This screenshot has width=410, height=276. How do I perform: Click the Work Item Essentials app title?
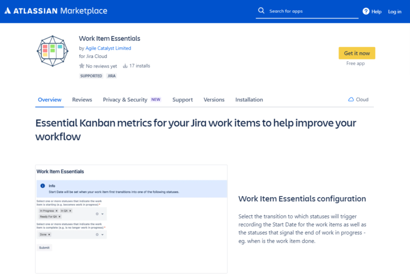pos(110,38)
